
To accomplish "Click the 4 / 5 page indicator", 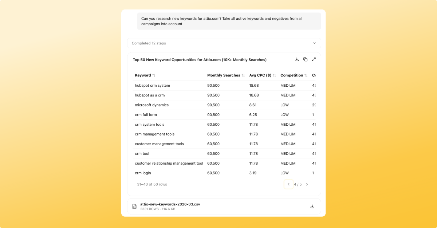I will [x=298, y=184].
